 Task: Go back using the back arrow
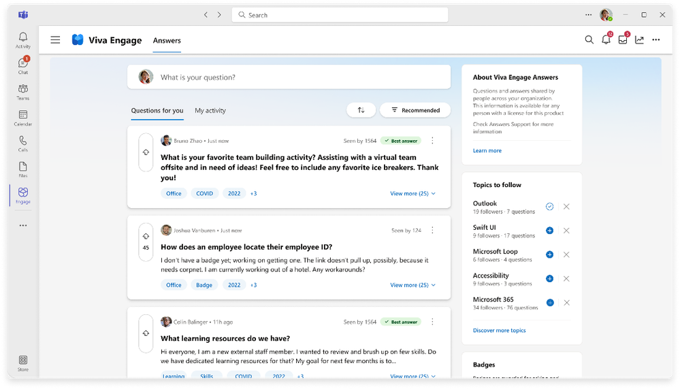pyautogui.click(x=206, y=15)
